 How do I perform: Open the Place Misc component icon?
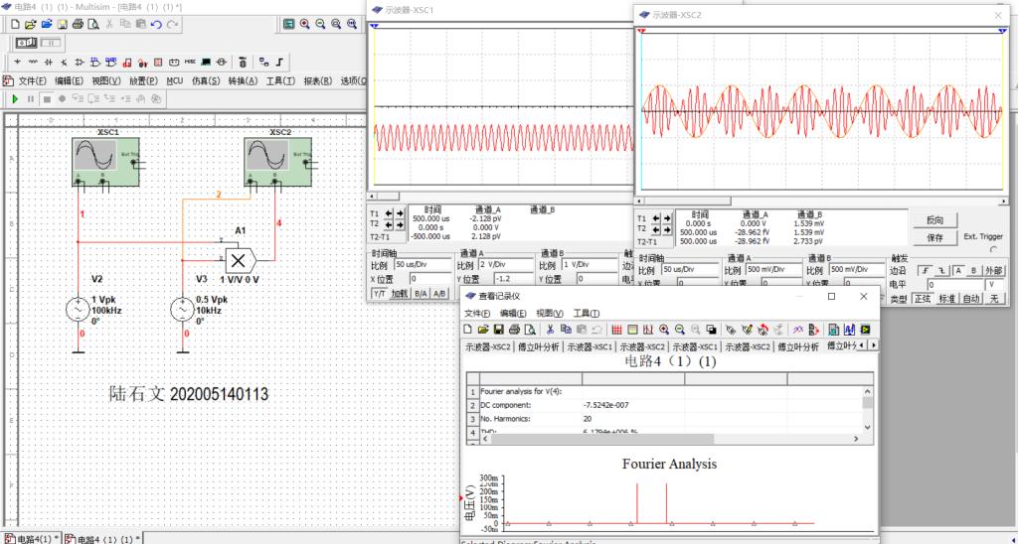(x=190, y=63)
